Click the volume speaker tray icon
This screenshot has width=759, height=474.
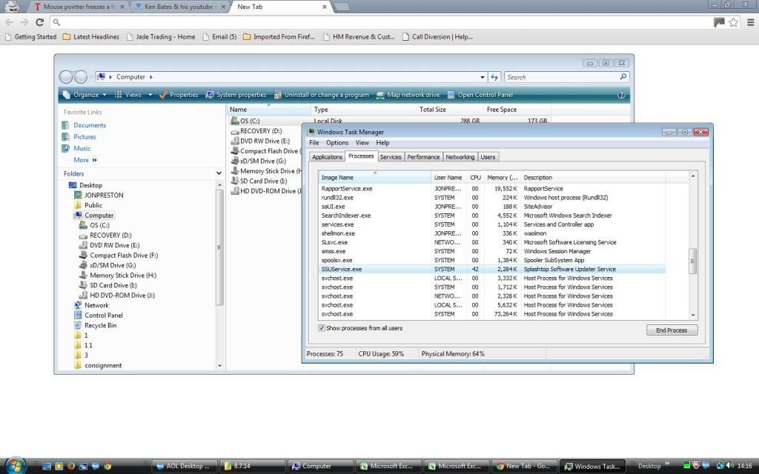[x=730, y=466]
